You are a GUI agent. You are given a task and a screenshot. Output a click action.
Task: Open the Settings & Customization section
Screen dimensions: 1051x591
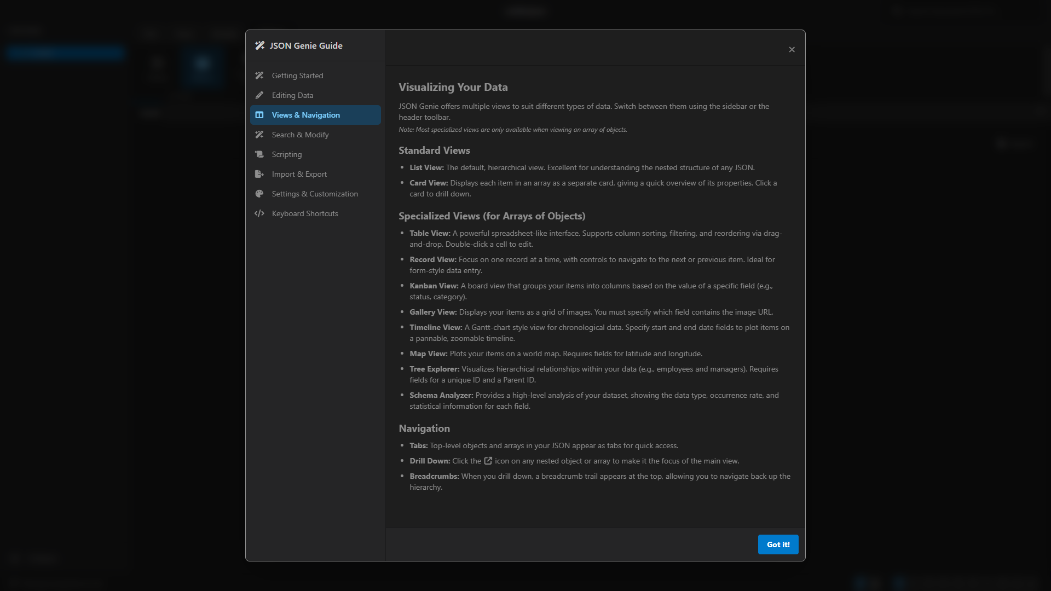[315, 194]
